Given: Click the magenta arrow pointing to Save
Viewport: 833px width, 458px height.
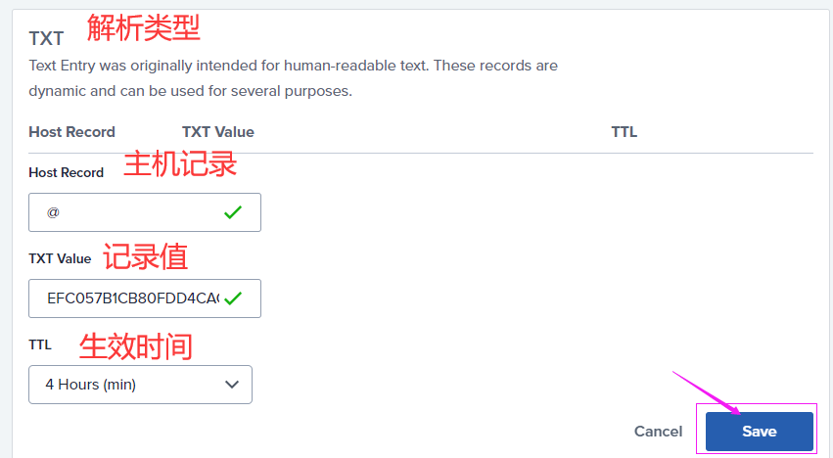Looking at the screenshot, I should tap(707, 393).
